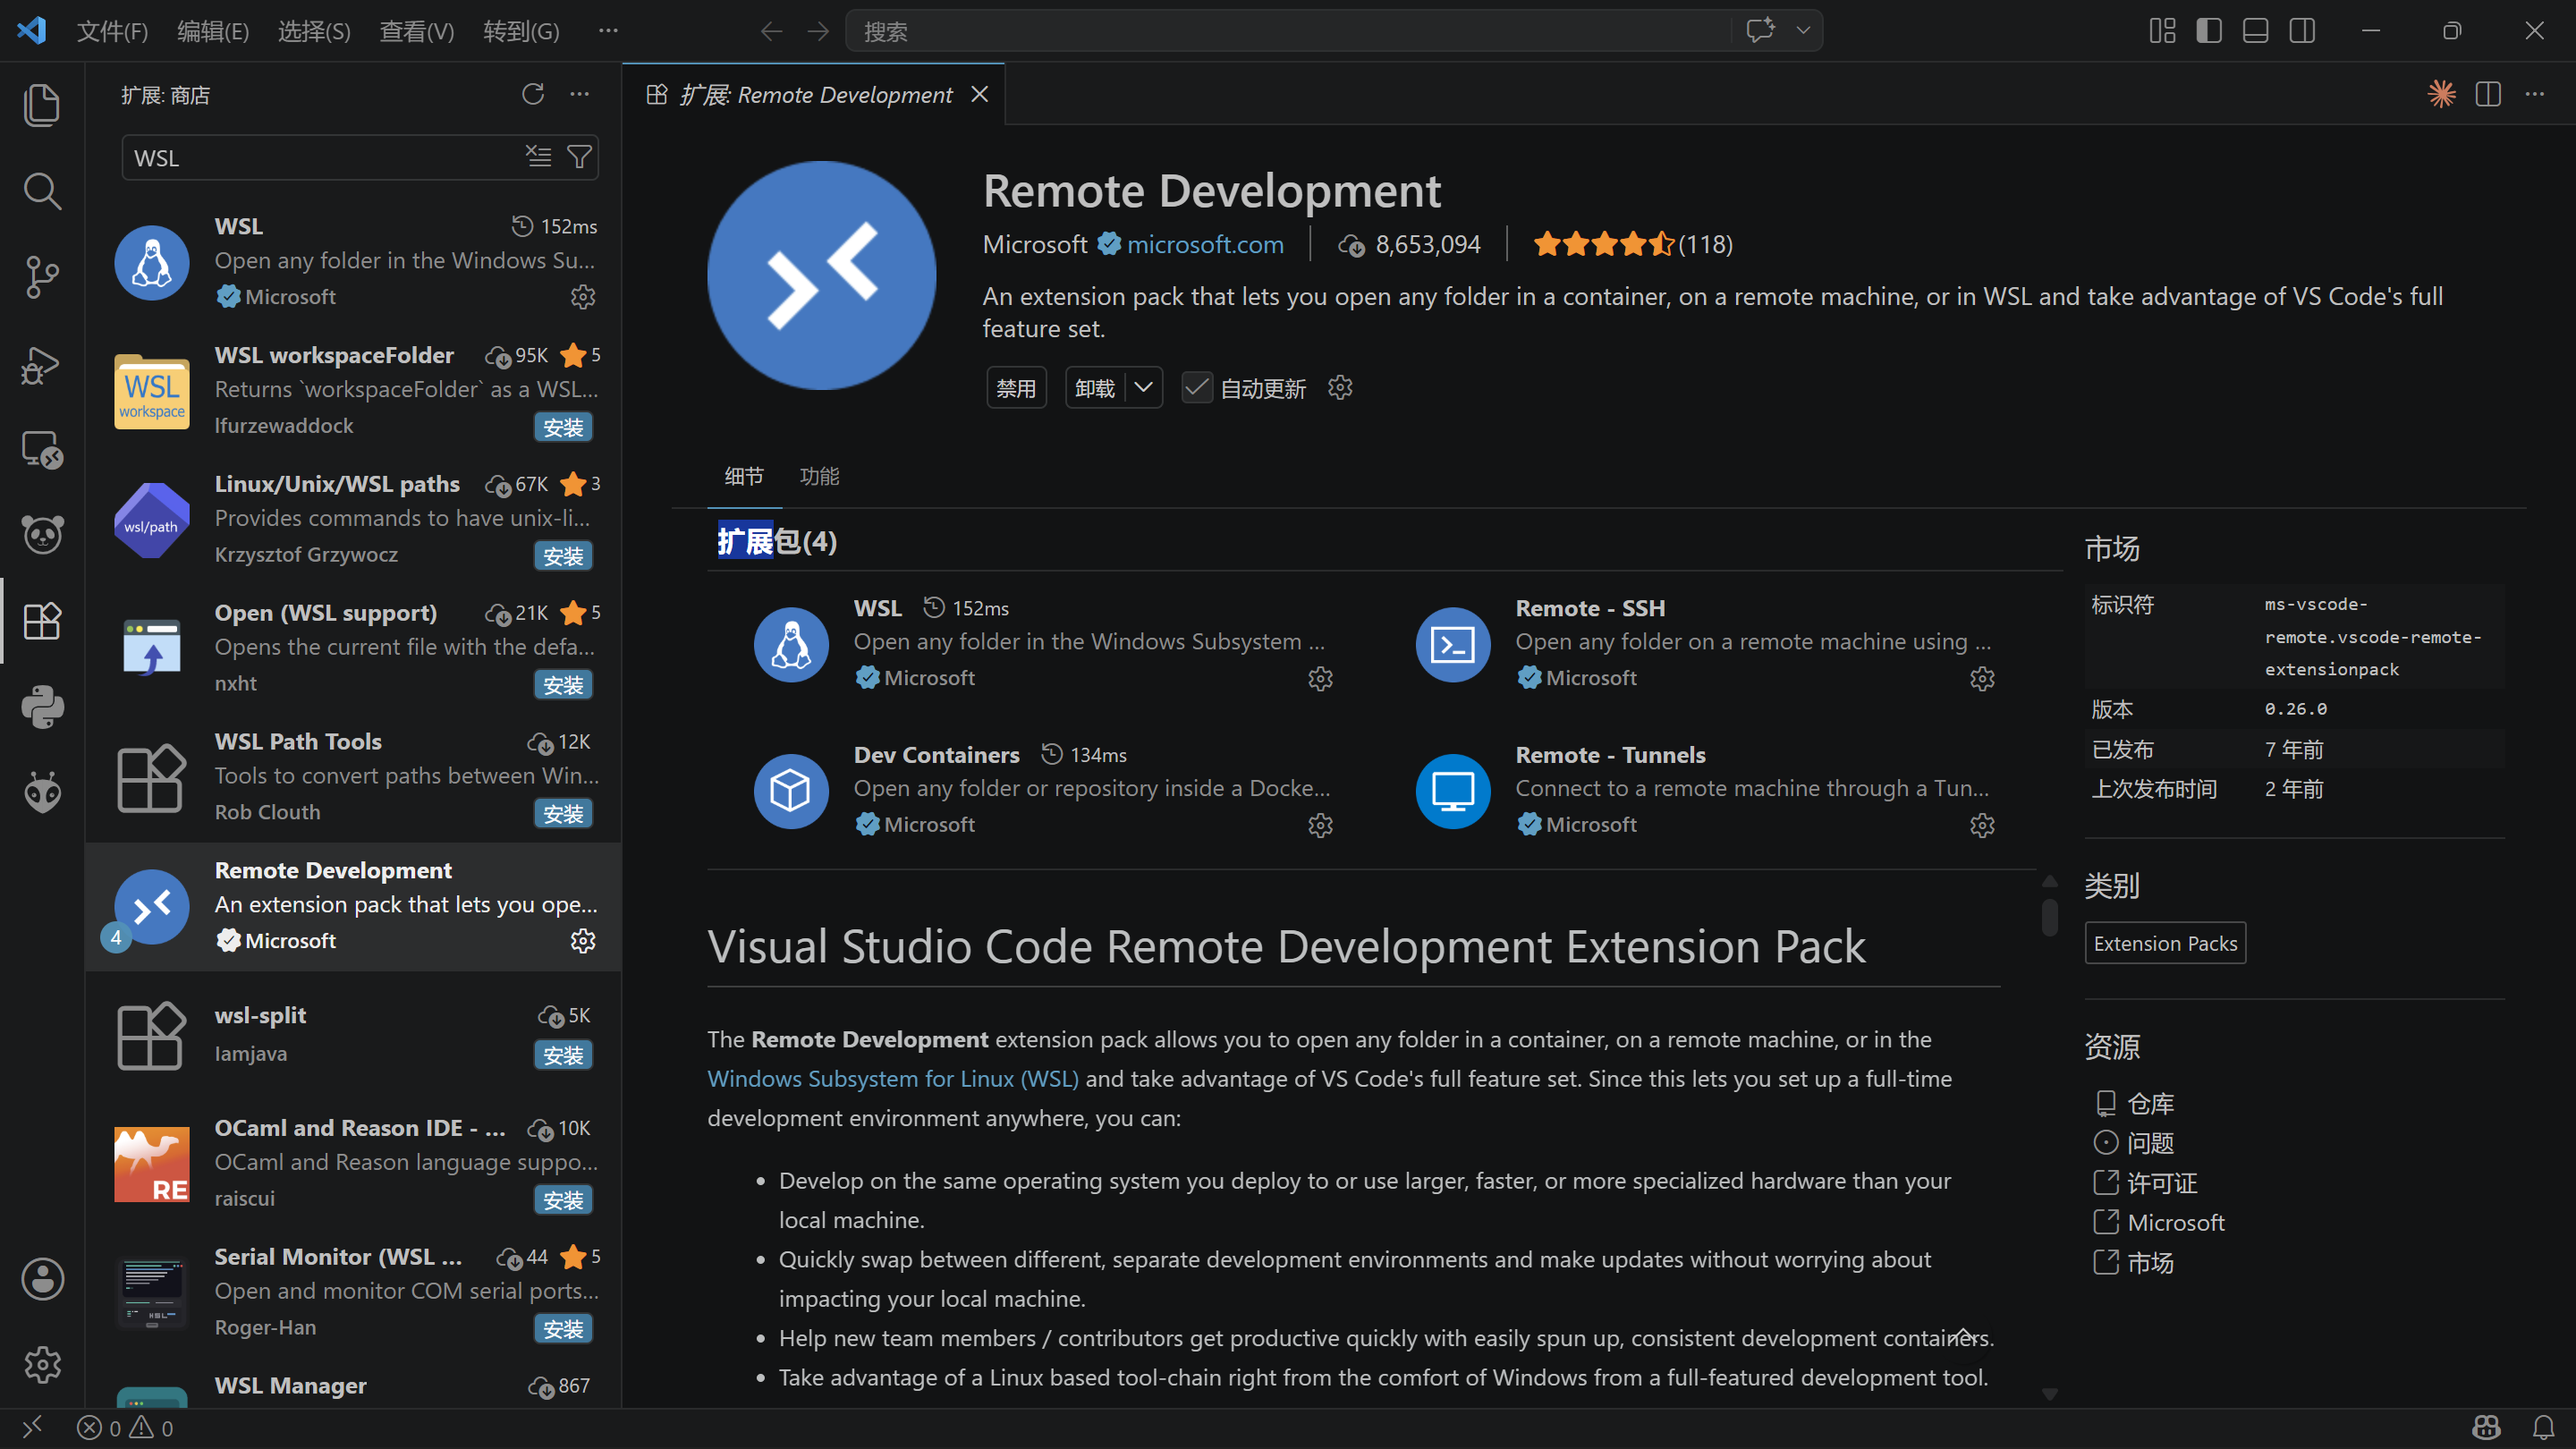Switch to the 细节 tab

(744, 476)
